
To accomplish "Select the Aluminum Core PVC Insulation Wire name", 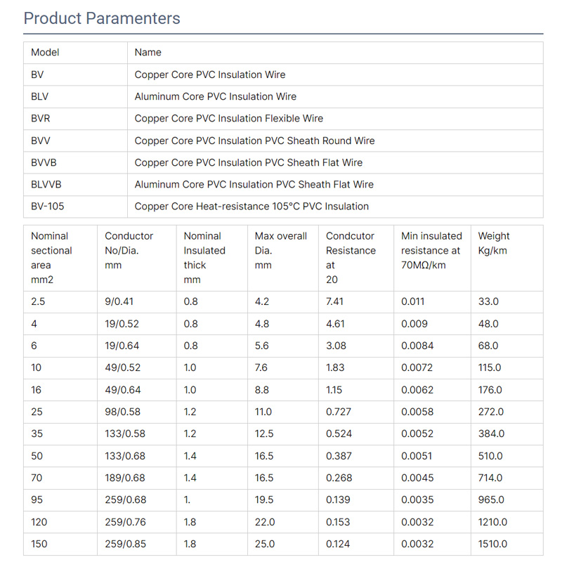I will point(216,96).
